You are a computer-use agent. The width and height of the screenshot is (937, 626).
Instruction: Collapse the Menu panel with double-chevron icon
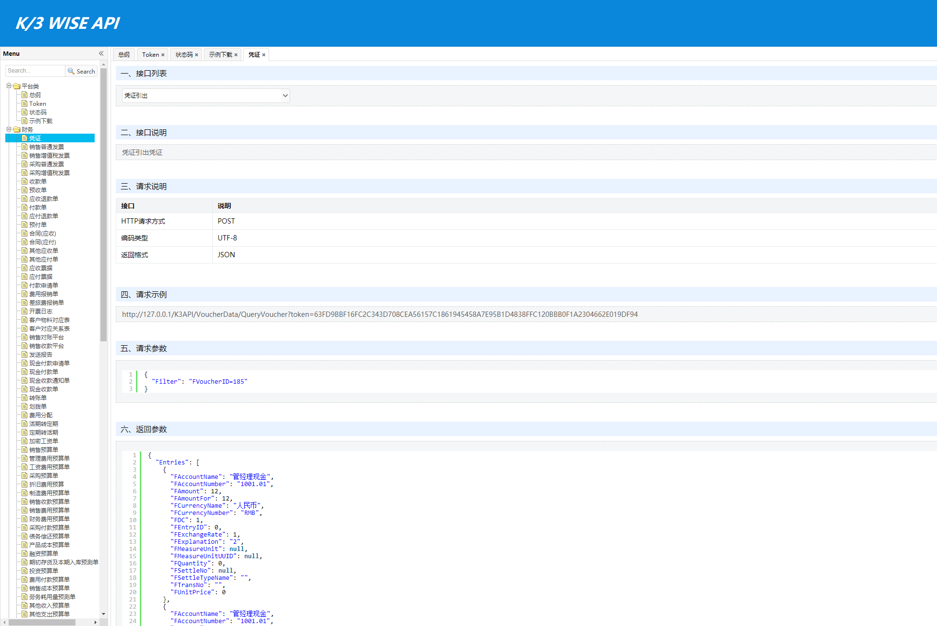point(101,53)
